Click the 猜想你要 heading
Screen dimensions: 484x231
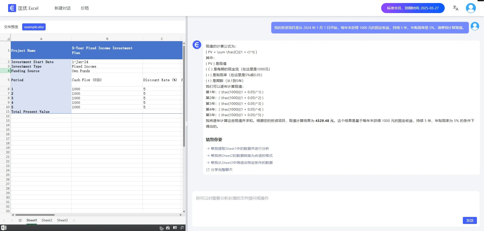pos(214,140)
